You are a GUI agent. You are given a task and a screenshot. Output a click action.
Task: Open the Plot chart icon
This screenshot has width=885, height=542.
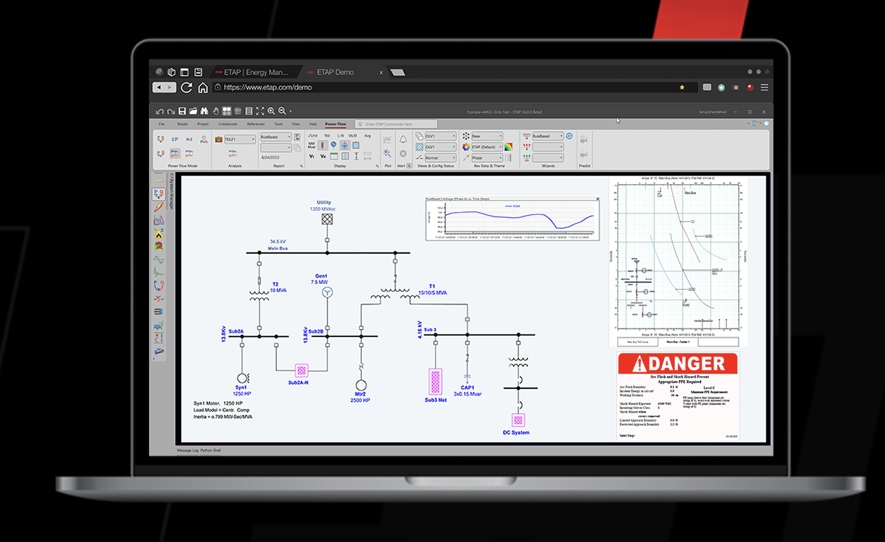pyautogui.click(x=387, y=139)
